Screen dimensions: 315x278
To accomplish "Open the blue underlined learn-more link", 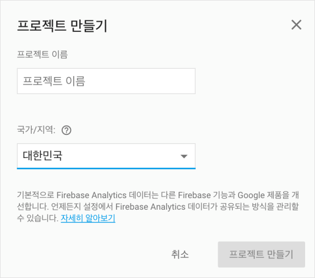I will [x=88, y=218].
